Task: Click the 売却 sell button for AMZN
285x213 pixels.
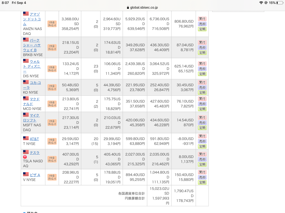Action: (x=202, y=24)
